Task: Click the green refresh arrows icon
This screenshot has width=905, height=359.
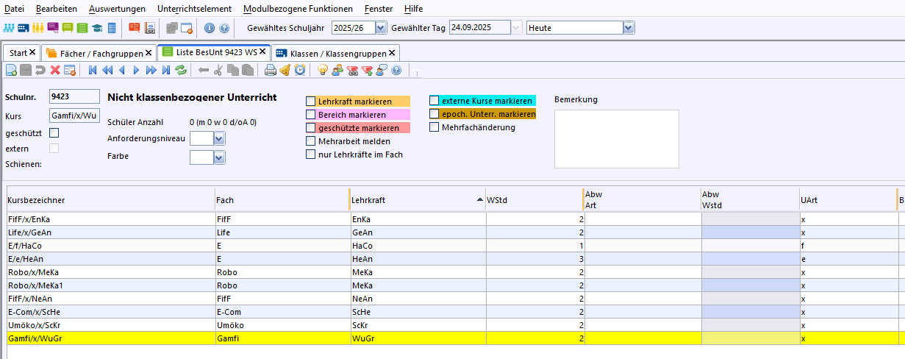Action: [x=180, y=71]
